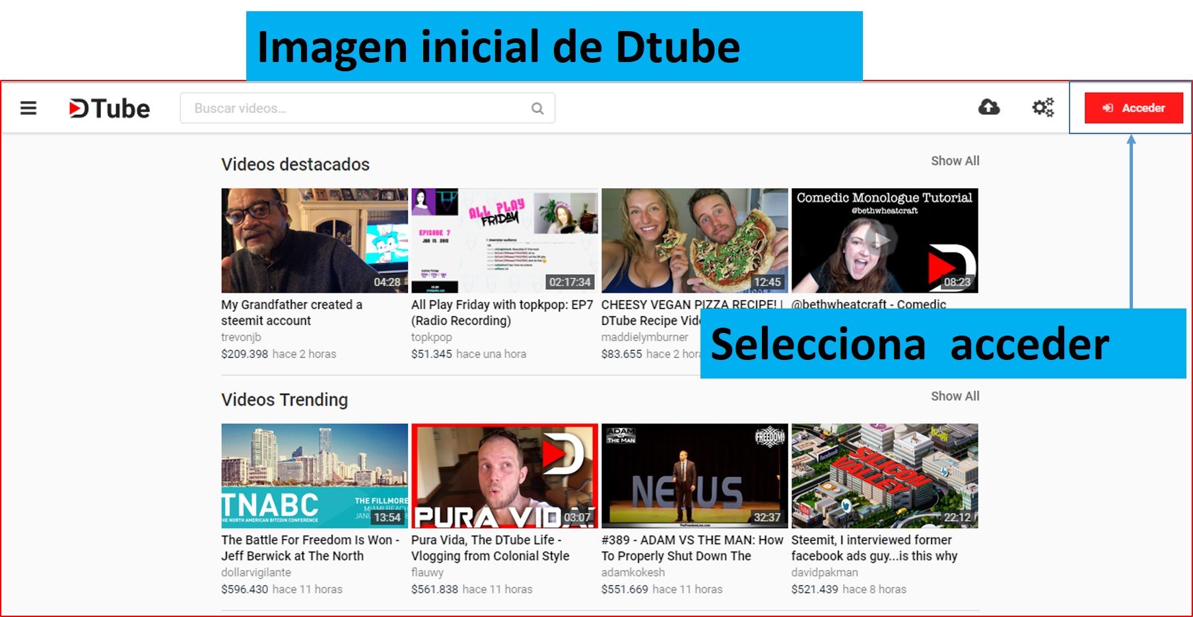Click the 02:17:34 duration badge
The image size is (1193, 617).
pyautogui.click(x=570, y=282)
